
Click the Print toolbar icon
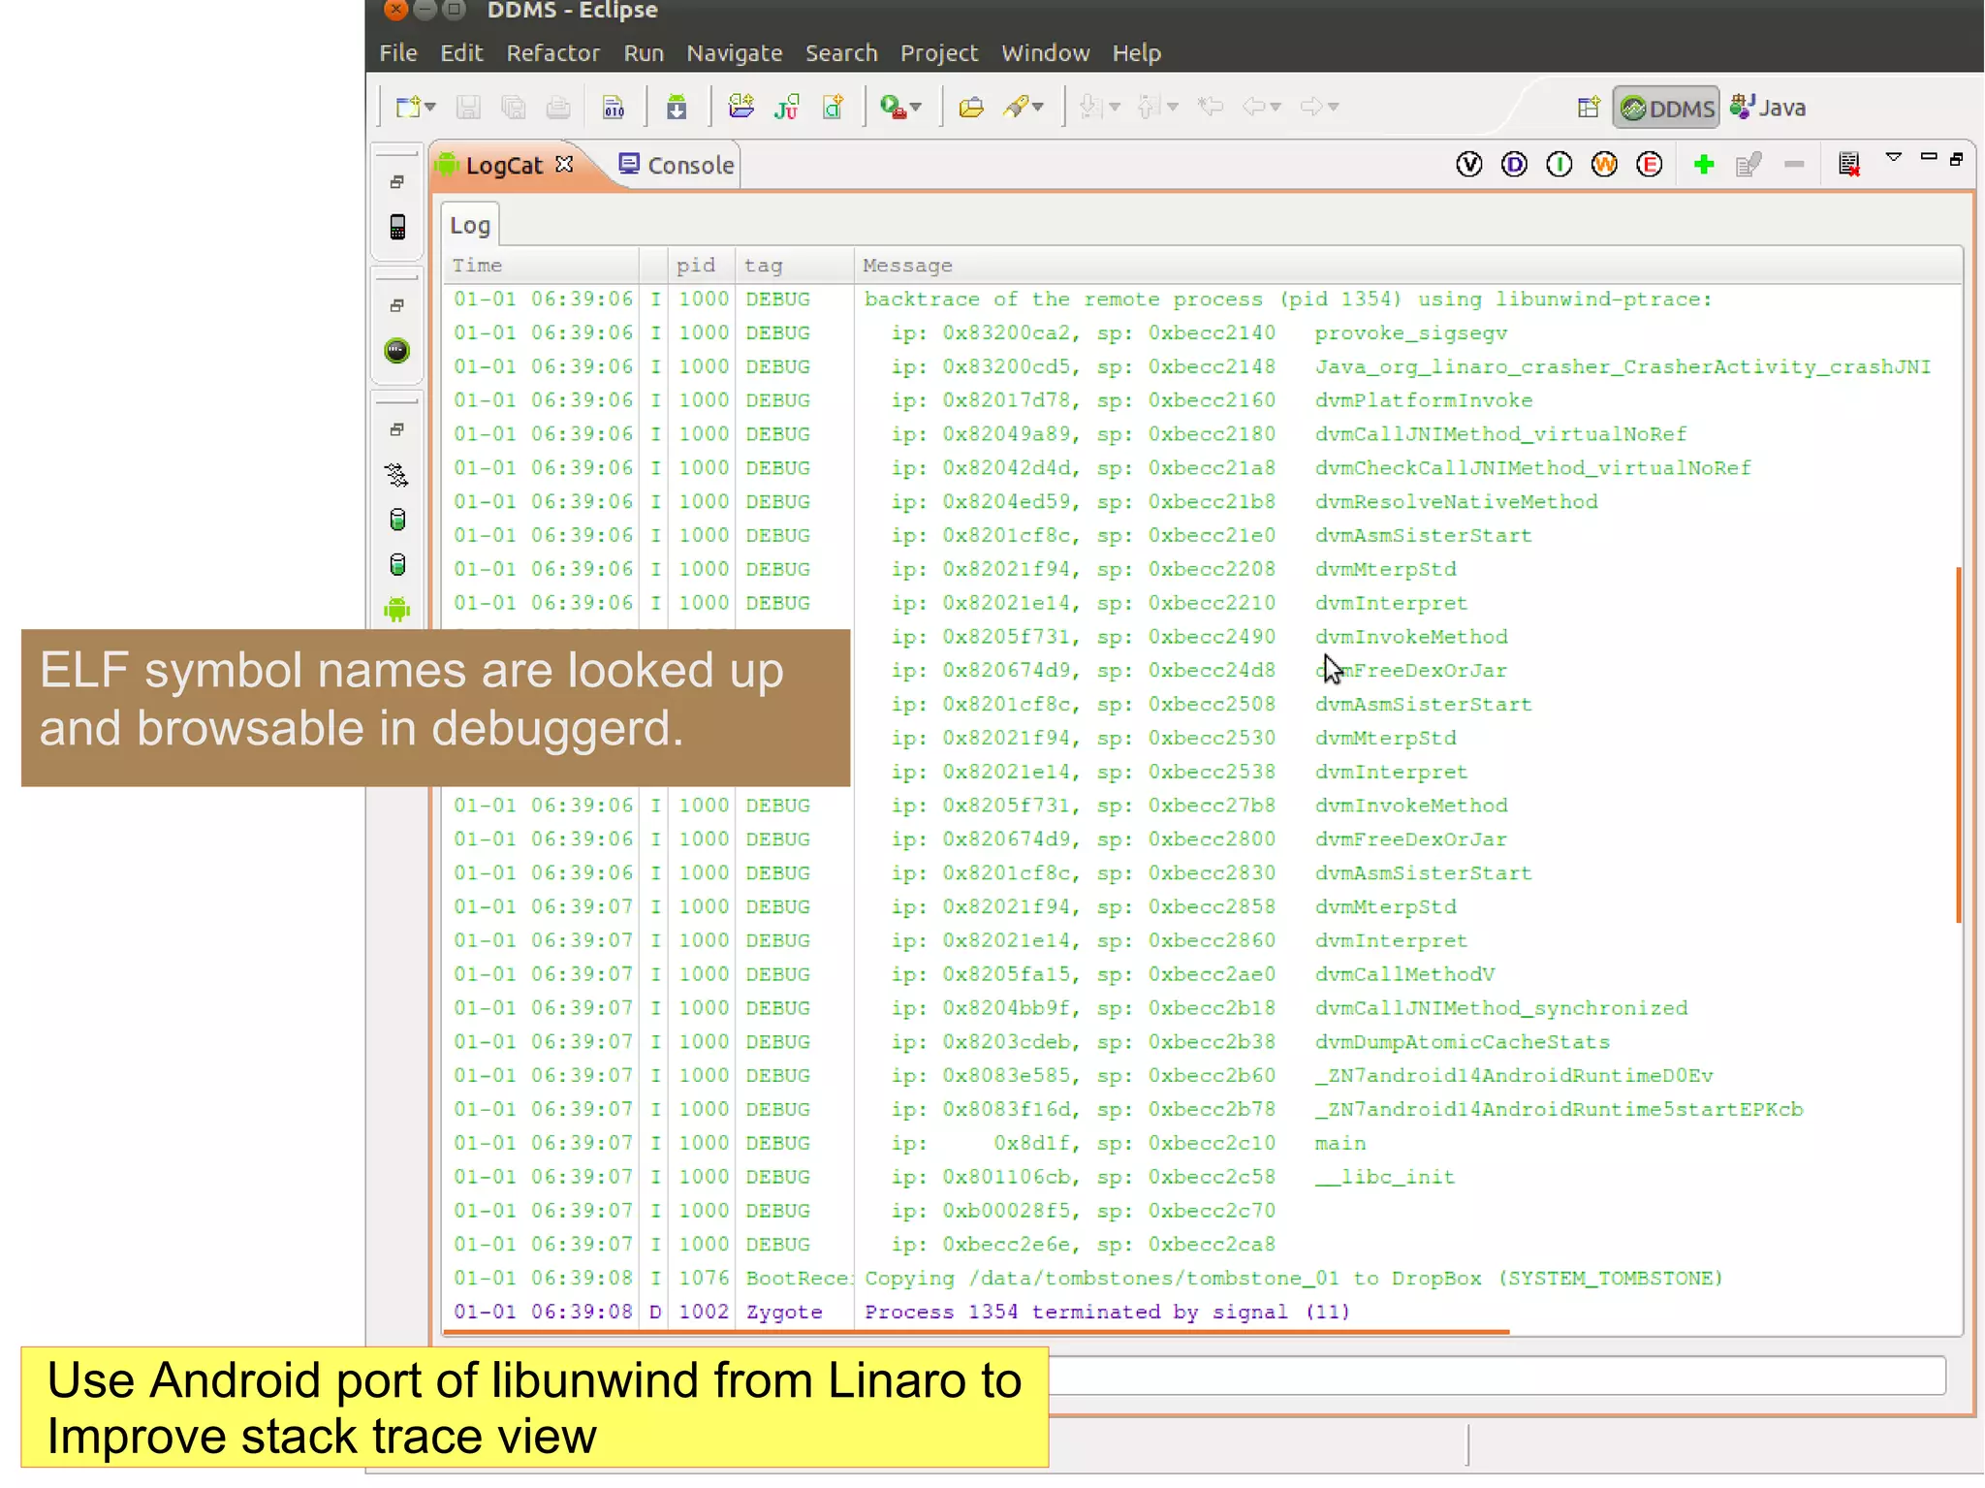558,107
